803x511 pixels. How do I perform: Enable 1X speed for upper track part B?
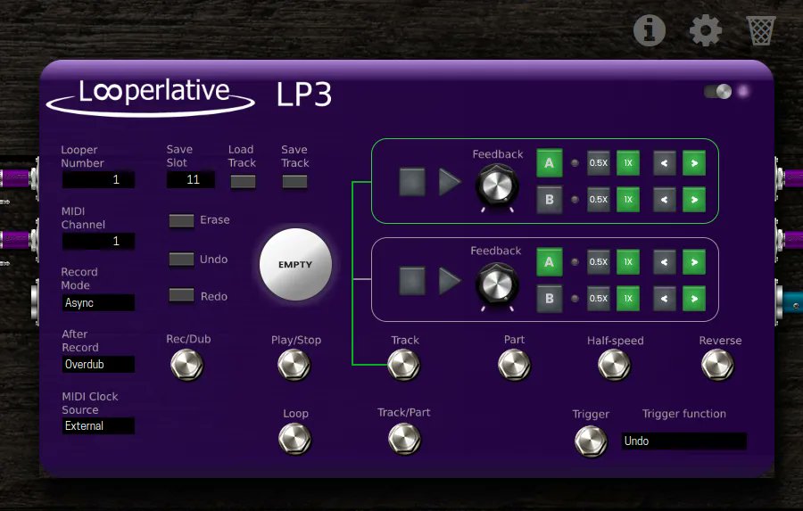click(x=628, y=199)
